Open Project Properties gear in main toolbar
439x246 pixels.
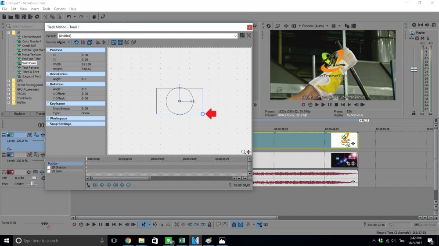click(x=37, y=17)
